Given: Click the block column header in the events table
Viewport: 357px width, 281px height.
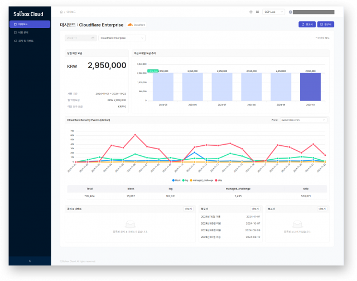Looking at the screenshot, I should pyautogui.click(x=131, y=189).
